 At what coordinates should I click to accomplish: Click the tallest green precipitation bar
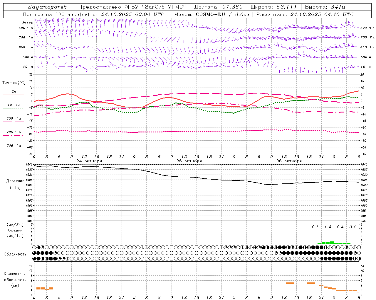point(332,242)
